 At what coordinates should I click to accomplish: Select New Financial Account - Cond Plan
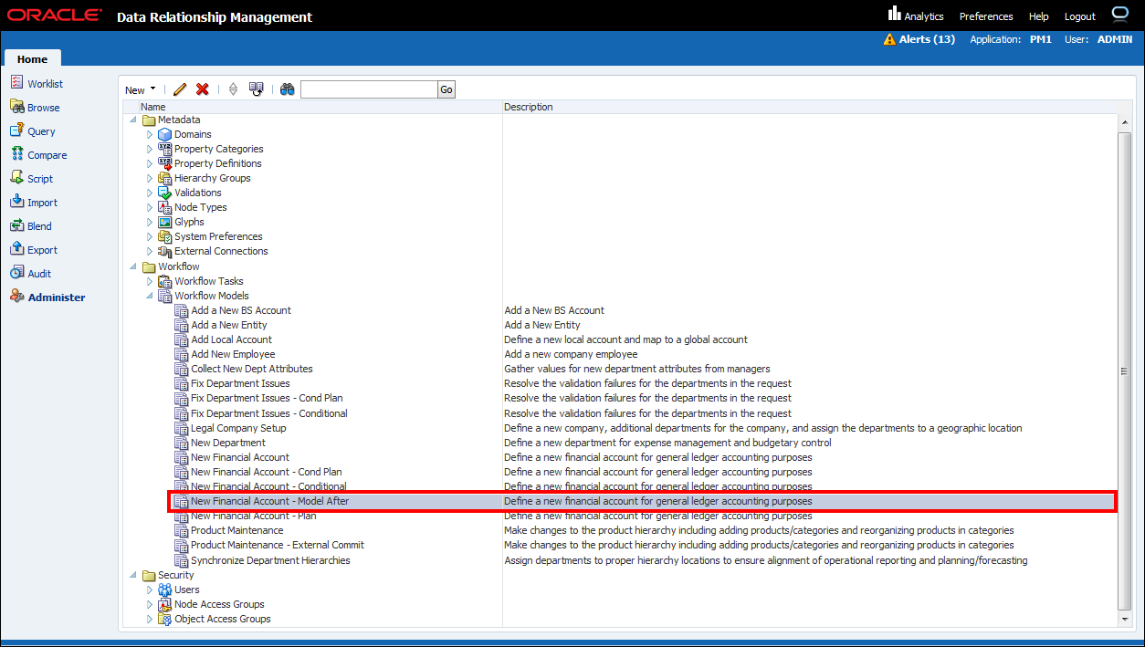coord(267,472)
